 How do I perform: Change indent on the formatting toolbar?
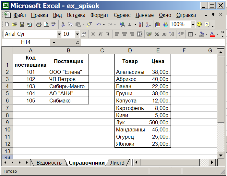[181, 34]
